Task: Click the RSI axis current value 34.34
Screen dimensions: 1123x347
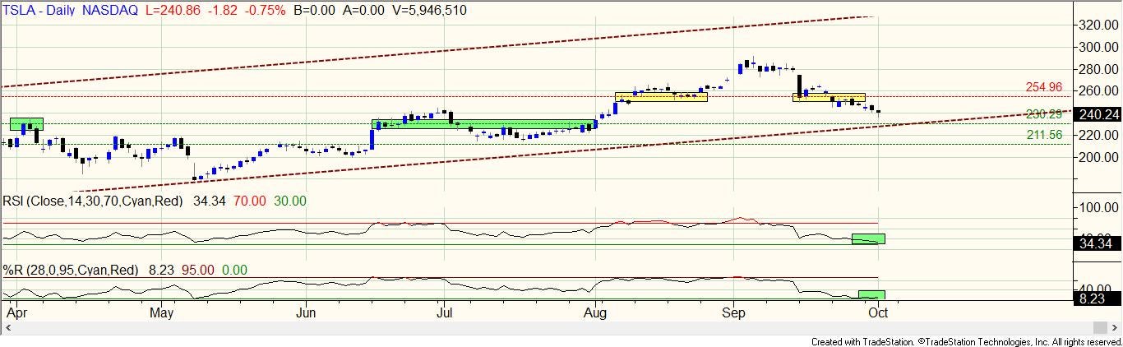Action: click(x=1098, y=243)
